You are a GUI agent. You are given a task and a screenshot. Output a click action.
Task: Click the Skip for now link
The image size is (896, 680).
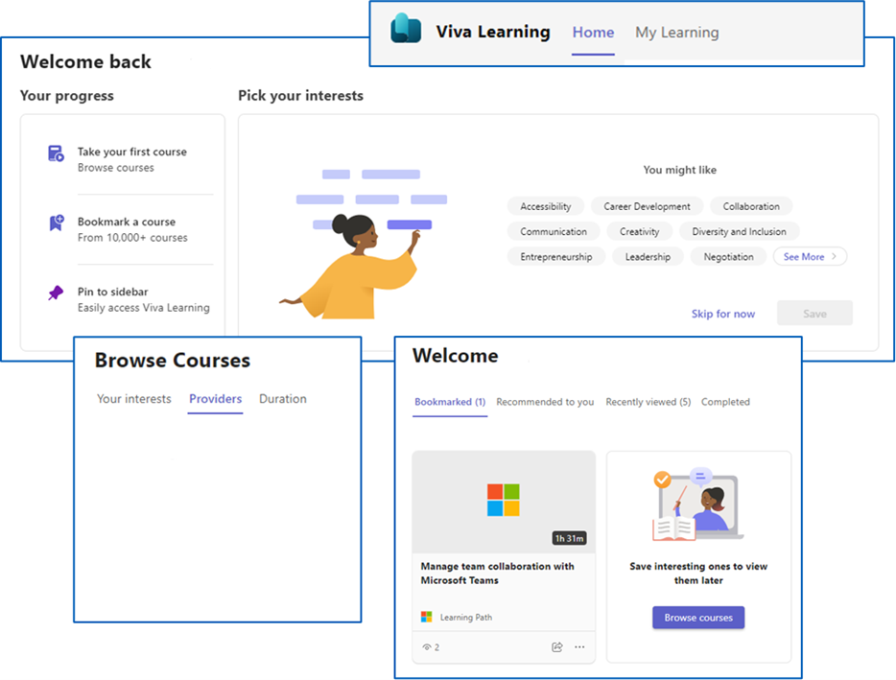coord(723,314)
